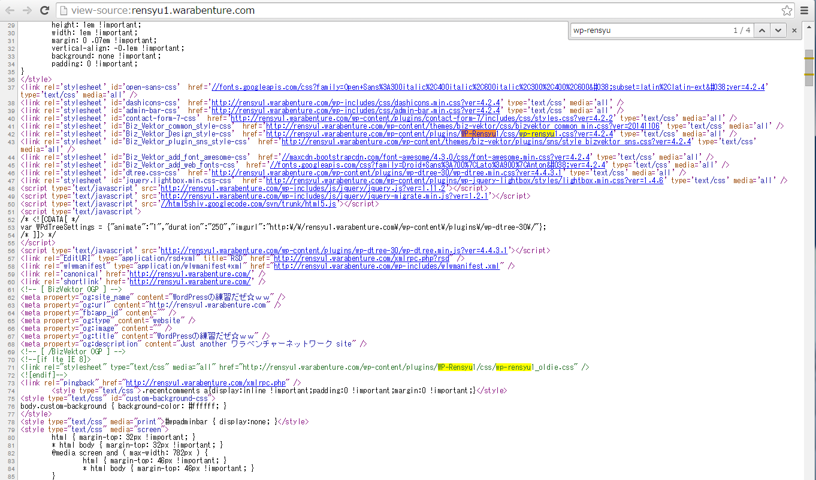Click the 'background: none !important;' line
This screenshot has width=816, height=480.
pos(106,56)
